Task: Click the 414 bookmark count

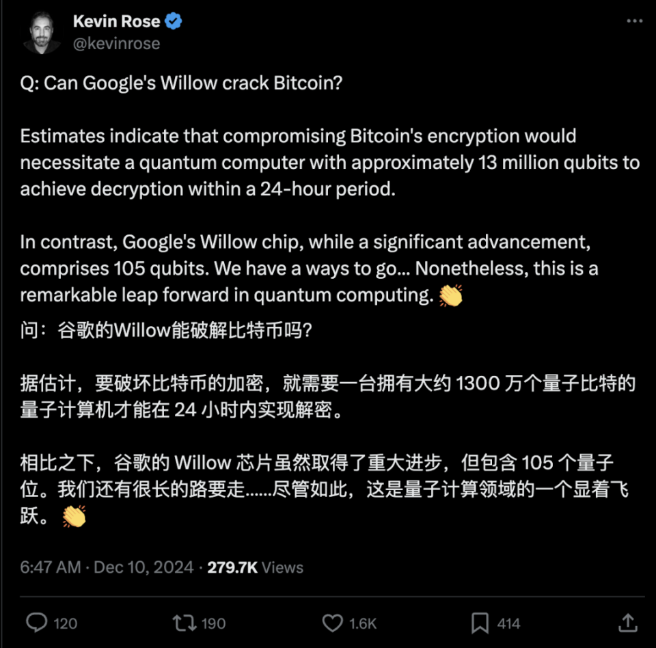Action: 509,623
